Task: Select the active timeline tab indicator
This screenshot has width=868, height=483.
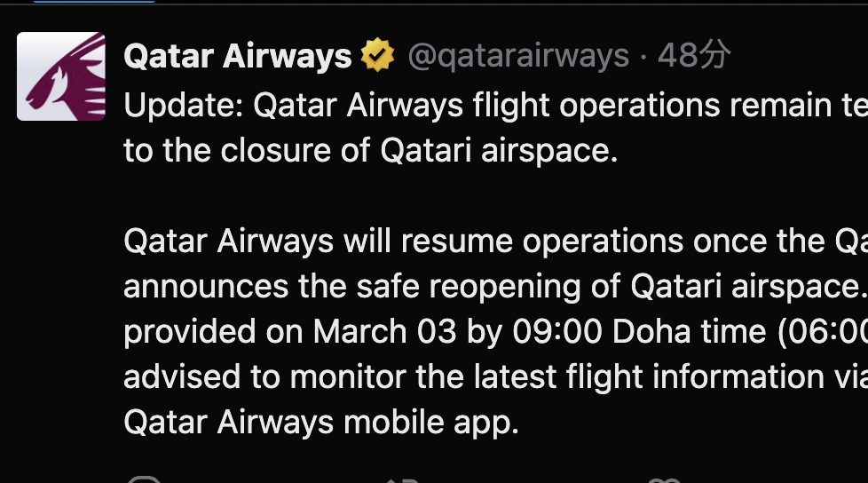Action: 94,2
